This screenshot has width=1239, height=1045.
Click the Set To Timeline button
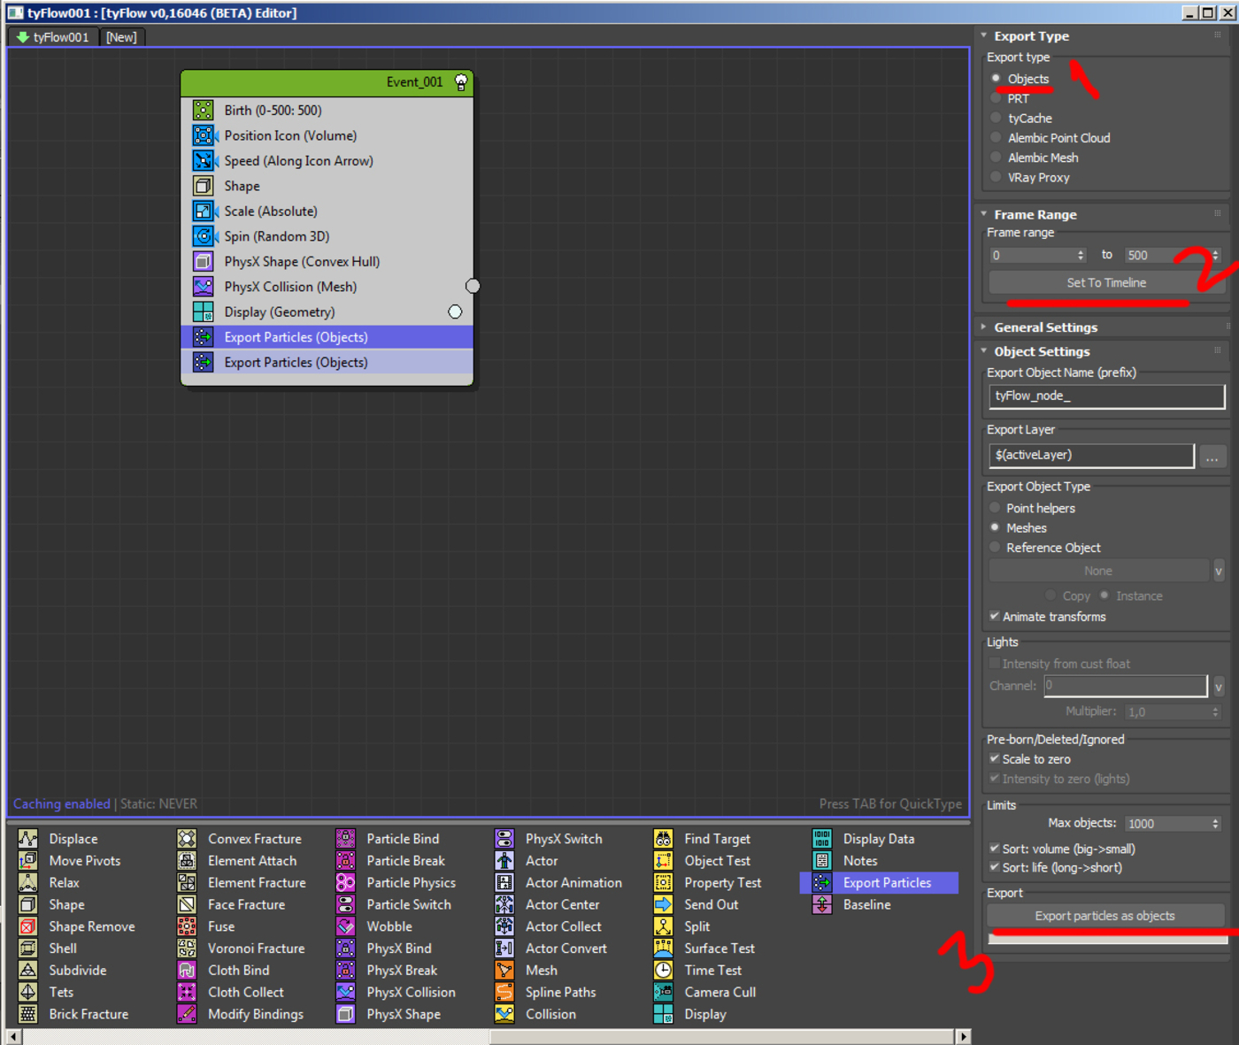[1106, 283]
